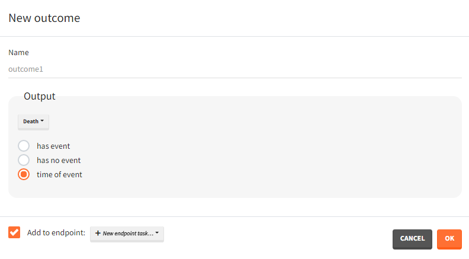The height and width of the screenshot is (259, 469).
Task: Click the "Add to endpoint:" label
Action: point(56,232)
